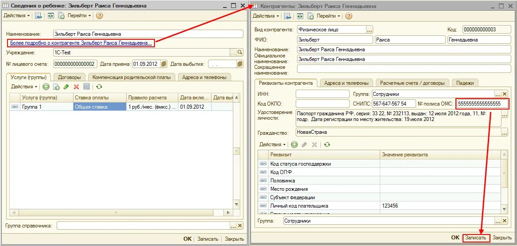Click re-read icon in child info toolbar
Image resolution: width=517 pixels, height=246 pixels.
click(51, 15)
